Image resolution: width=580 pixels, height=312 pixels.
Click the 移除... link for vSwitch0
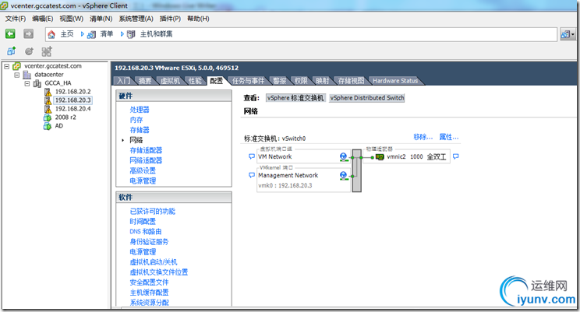click(x=423, y=137)
